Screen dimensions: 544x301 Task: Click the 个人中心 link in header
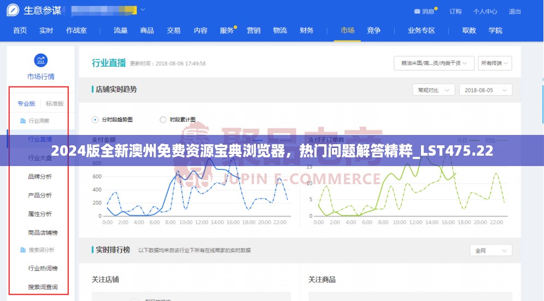[x=485, y=11]
